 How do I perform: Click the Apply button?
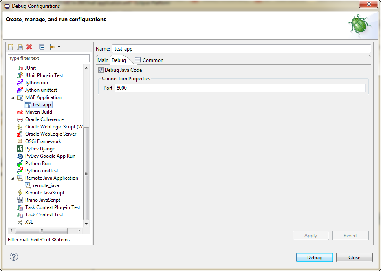tap(311, 236)
